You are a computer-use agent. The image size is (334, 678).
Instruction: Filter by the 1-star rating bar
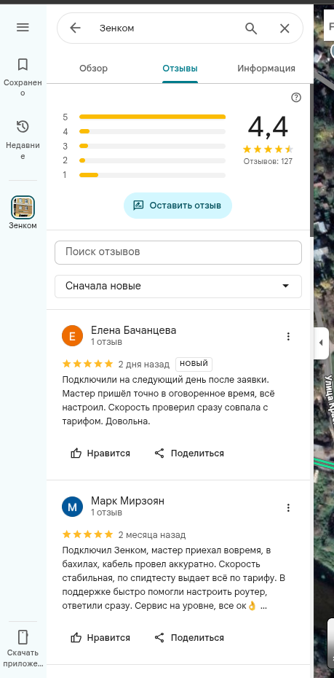pos(144,175)
